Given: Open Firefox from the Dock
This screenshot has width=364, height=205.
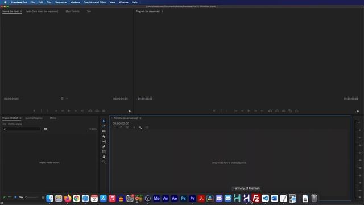Looking at the screenshot, I should (68, 198).
